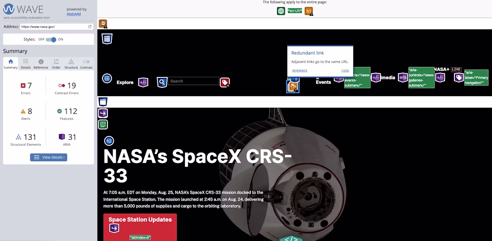The height and width of the screenshot is (241, 492).
Task: Click the green globe language icon at the top
Action: click(x=281, y=11)
